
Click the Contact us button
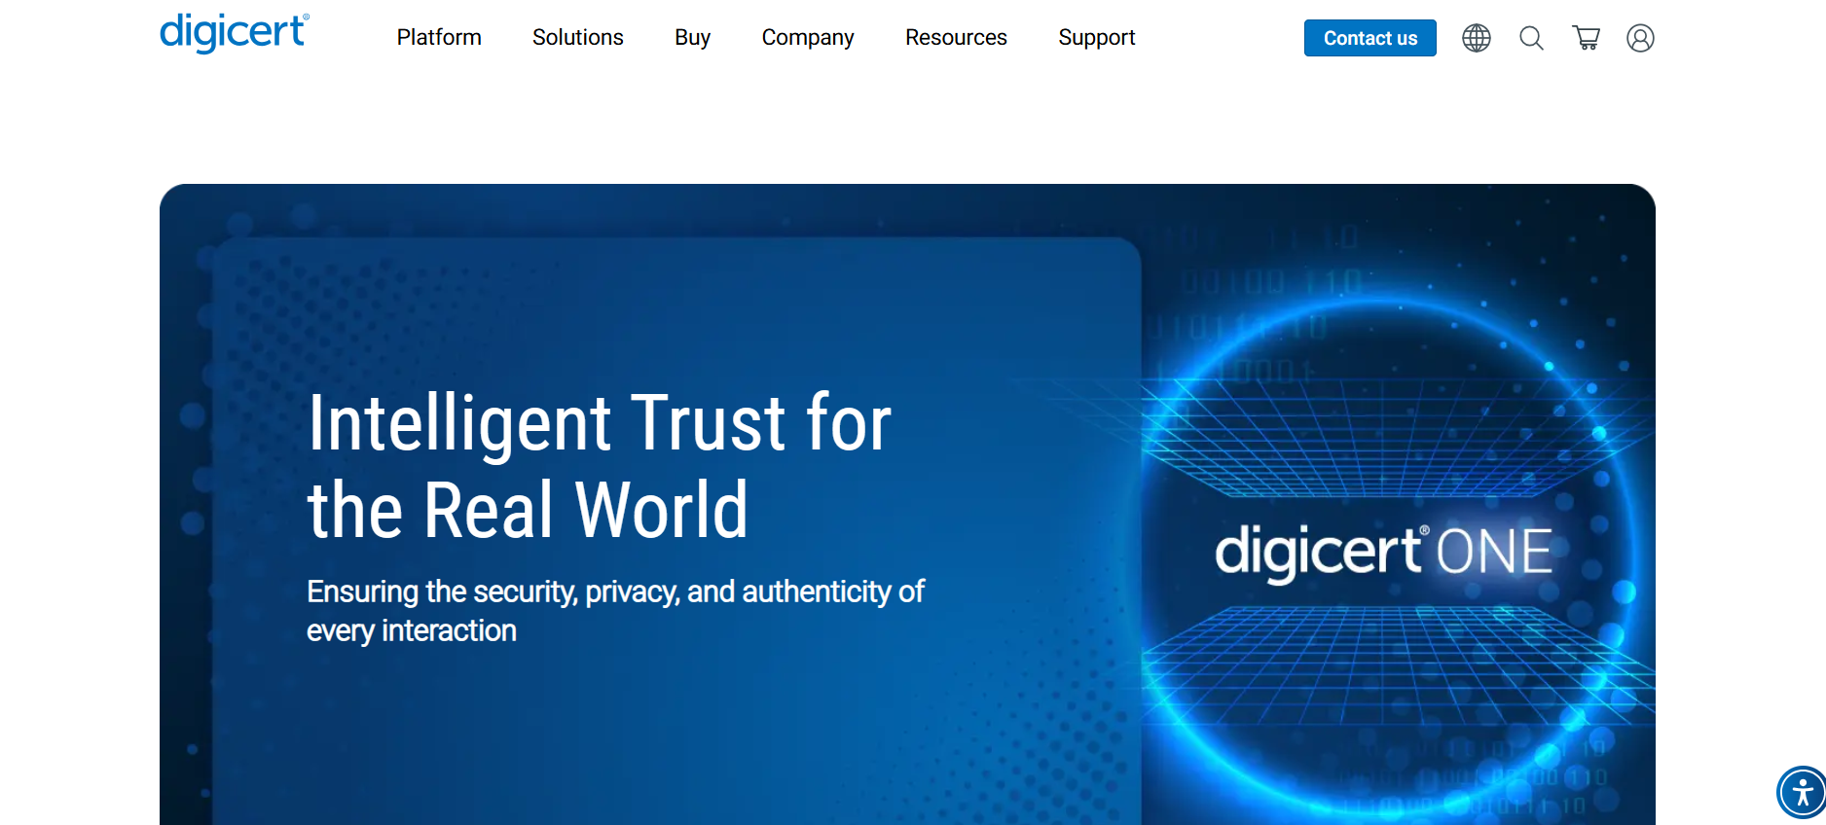tap(1370, 38)
